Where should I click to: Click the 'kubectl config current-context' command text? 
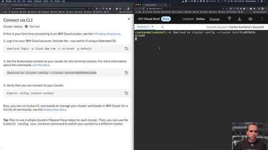30,93
